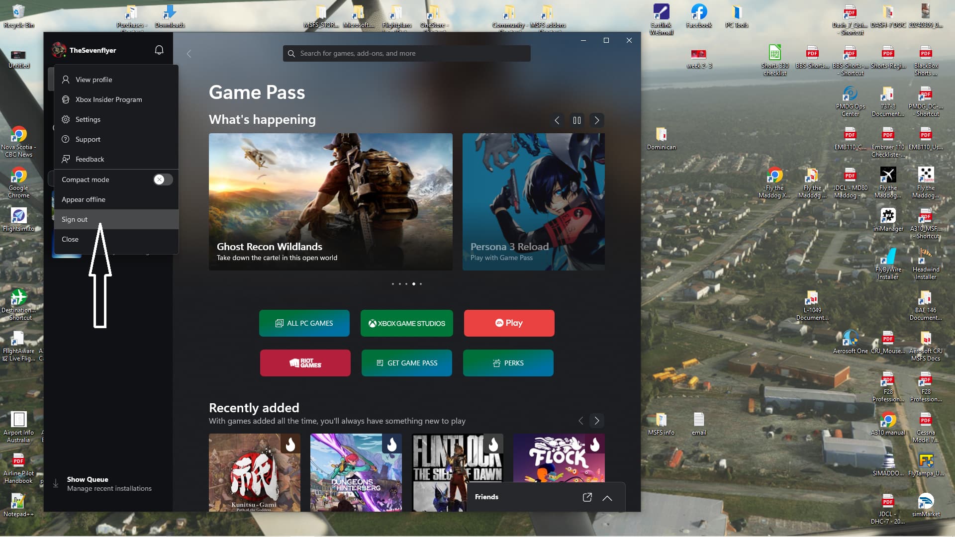This screenshot has height=537, width=955.
Task: Open Aerosoft One desktop icon
Action: [x=850, y=342]
